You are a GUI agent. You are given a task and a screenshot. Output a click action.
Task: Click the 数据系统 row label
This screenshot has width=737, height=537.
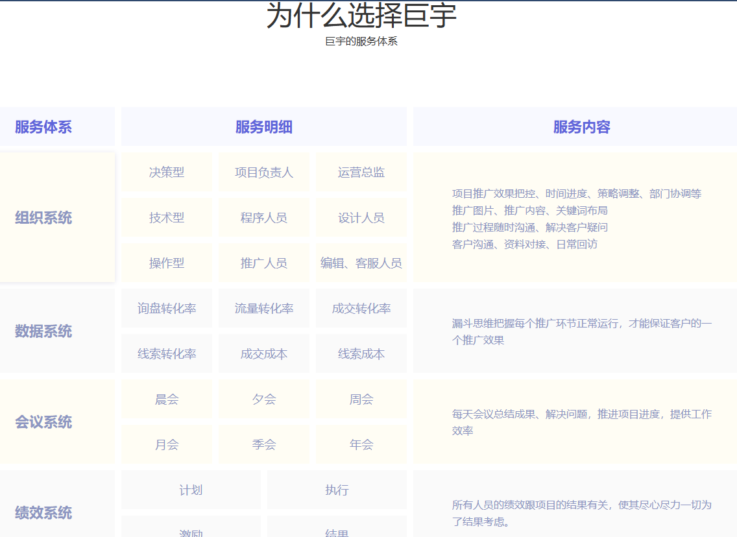click(x=57, y=331)
